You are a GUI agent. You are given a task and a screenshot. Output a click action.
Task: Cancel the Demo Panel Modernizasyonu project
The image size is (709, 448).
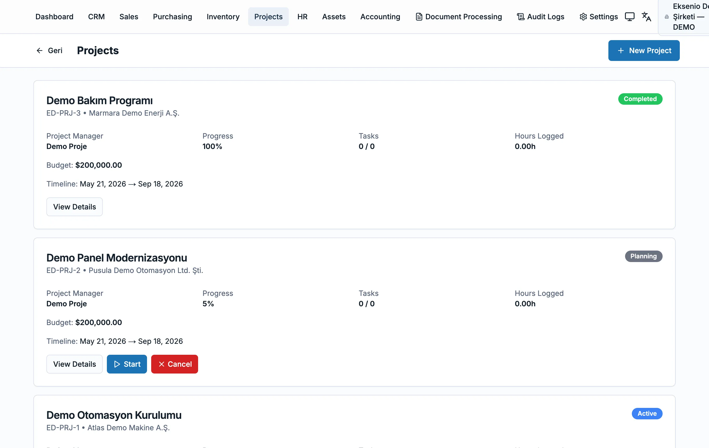175,364
